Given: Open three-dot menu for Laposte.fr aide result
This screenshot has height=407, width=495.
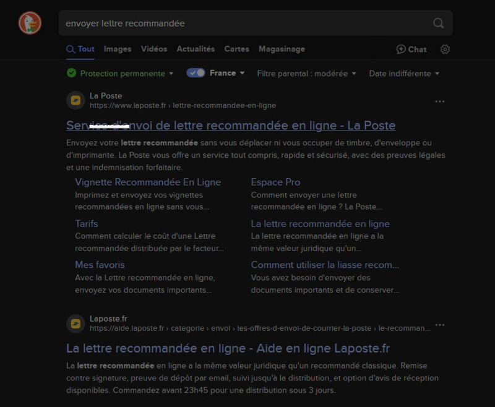Looking at the screenshot, I should 440,325.
